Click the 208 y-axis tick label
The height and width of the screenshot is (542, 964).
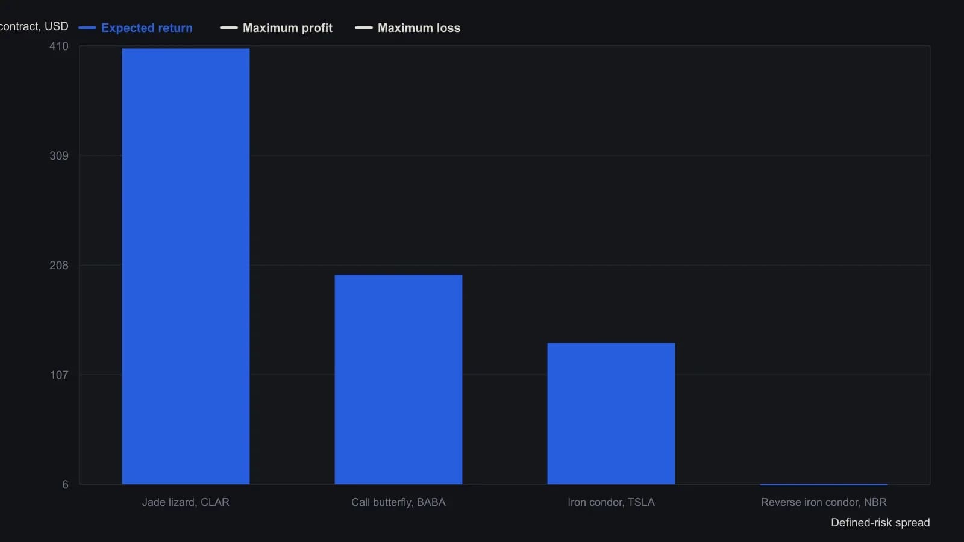[59, 266]
